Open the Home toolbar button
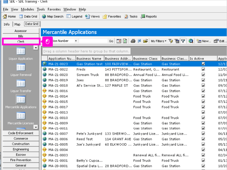This screenshot has width=227, height=170. pos(9,16)
